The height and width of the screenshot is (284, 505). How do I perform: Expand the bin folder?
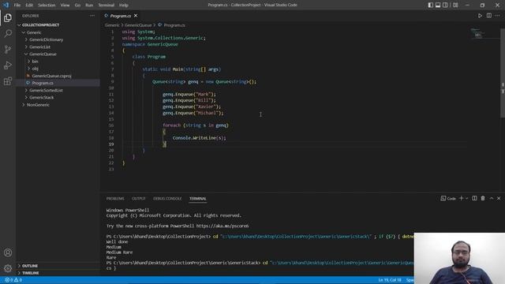pyautogui.click(x=35, y=62)
